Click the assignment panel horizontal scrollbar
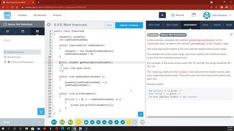Screen dimensions: 234x131 point(189,117)
